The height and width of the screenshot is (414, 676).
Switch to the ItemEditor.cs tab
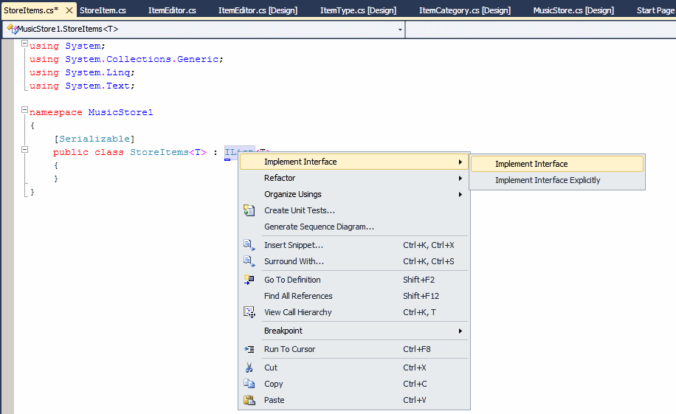point(172,10)
